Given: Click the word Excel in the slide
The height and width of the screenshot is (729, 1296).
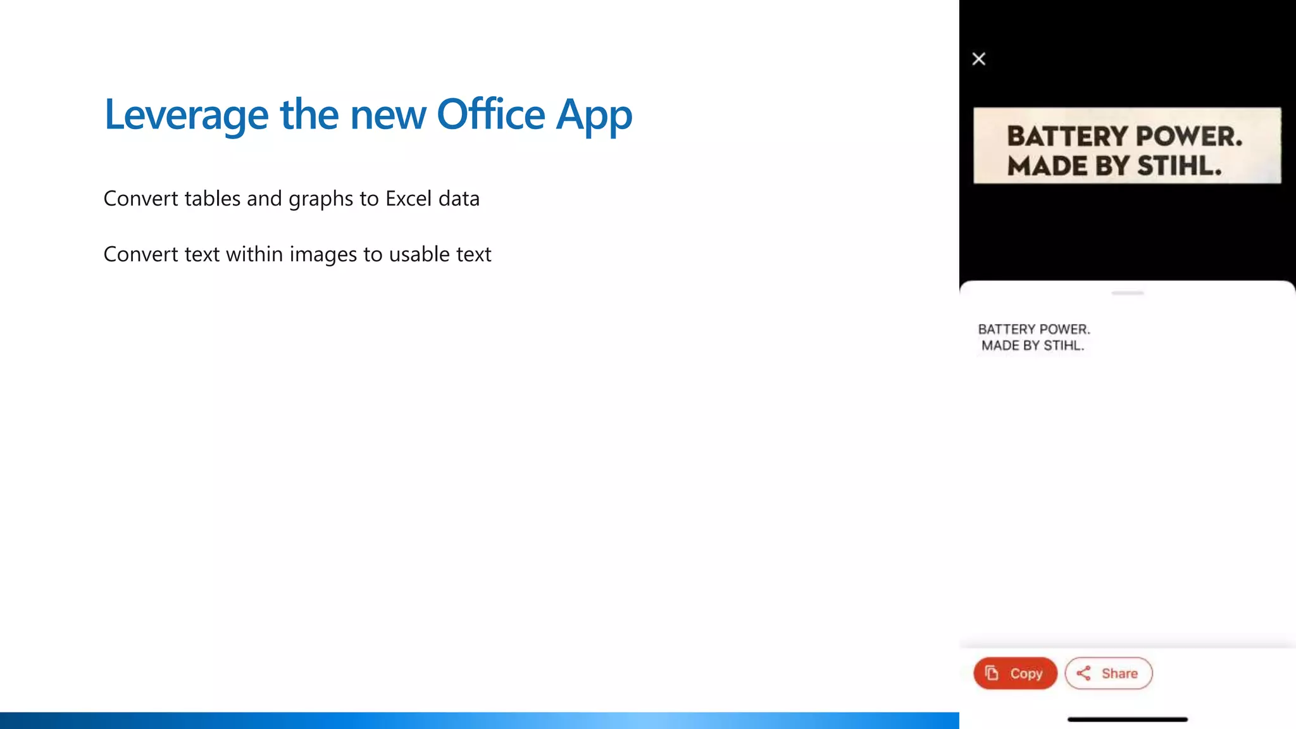Looking at the screenshot, I should pyautogui.click(x=408, y=199).
